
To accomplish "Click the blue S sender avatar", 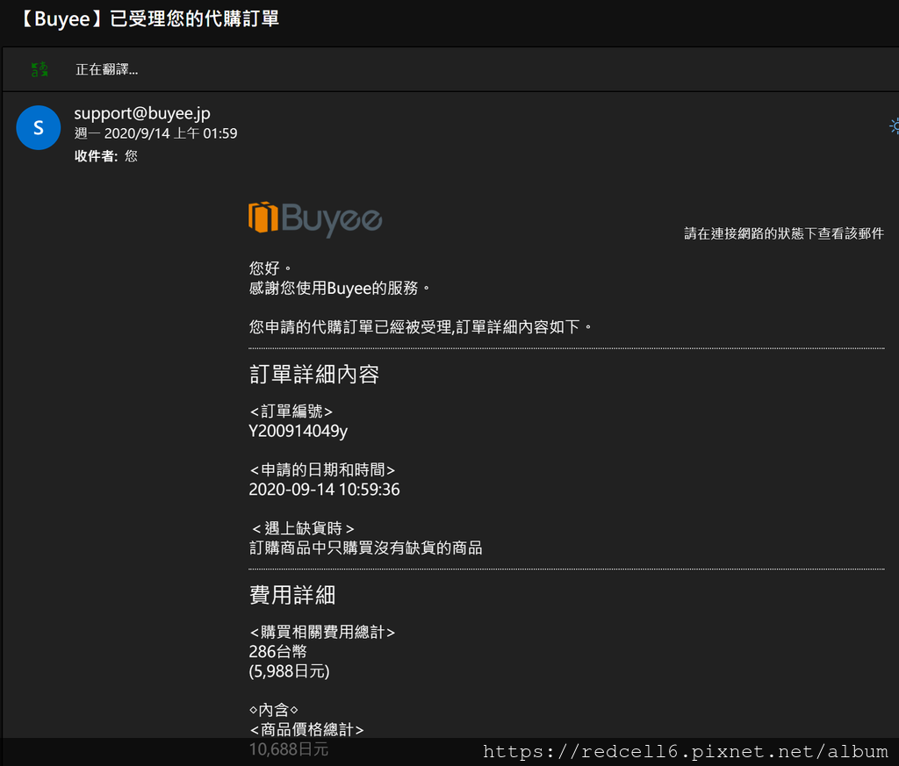I will tap(39, 128).
